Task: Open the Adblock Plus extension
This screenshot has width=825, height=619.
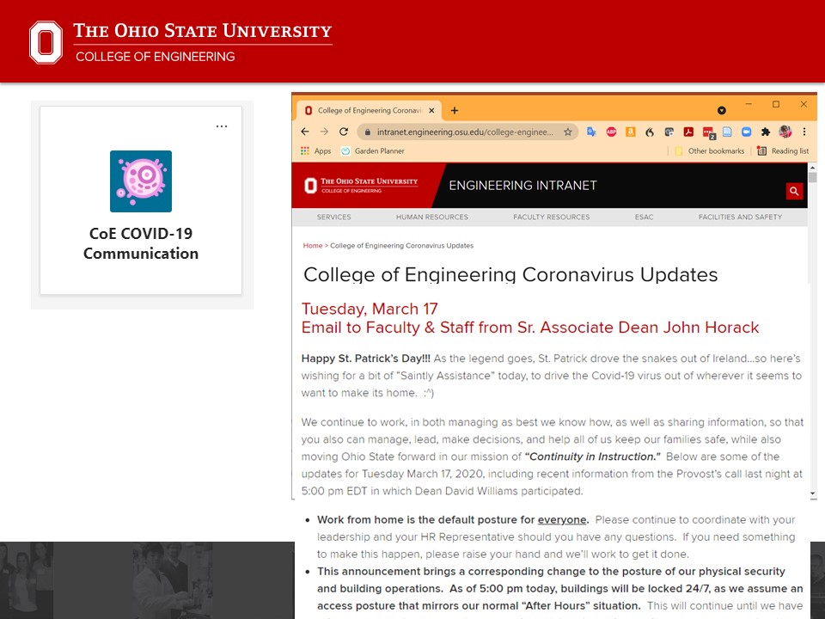Action: click(x=611, y=132)
